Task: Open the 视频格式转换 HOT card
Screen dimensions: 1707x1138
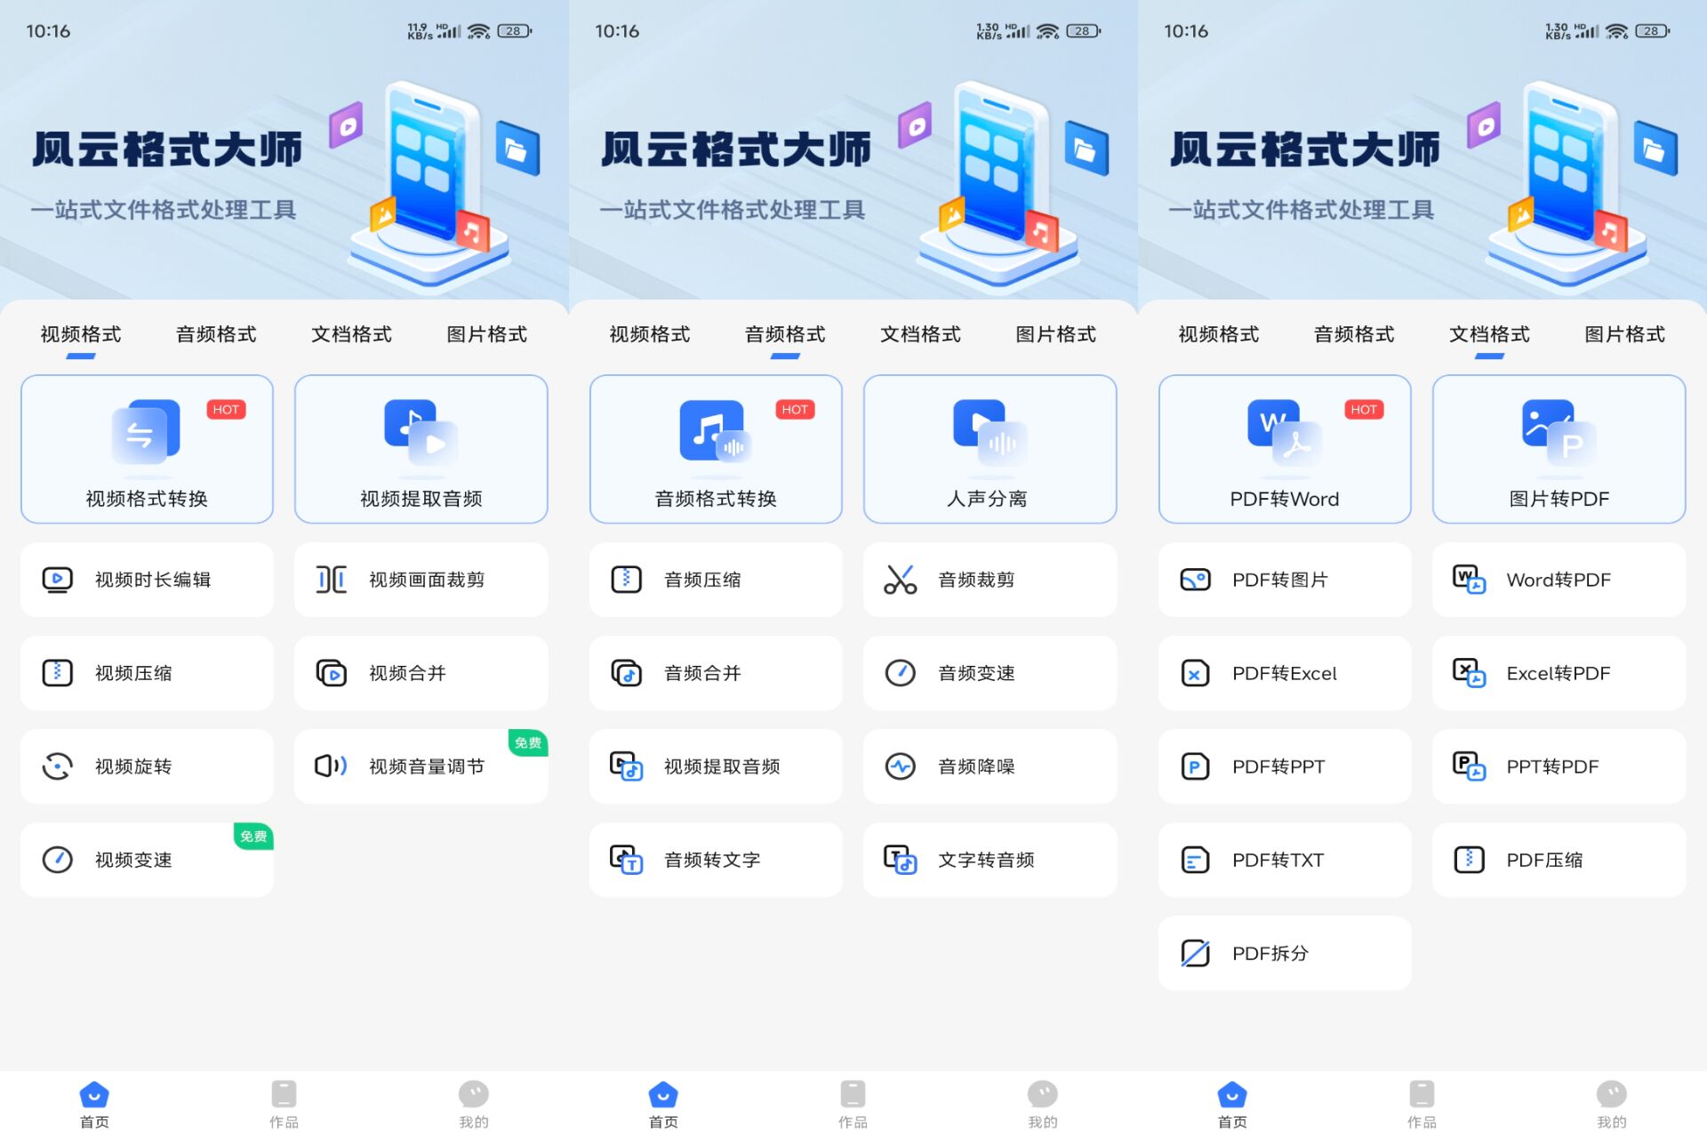Action: click(147, 449)
